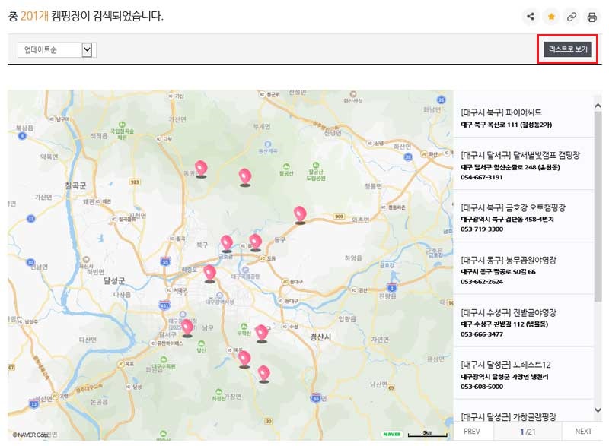
Task: Select the pink map marker near 북구
Action: 228,242
